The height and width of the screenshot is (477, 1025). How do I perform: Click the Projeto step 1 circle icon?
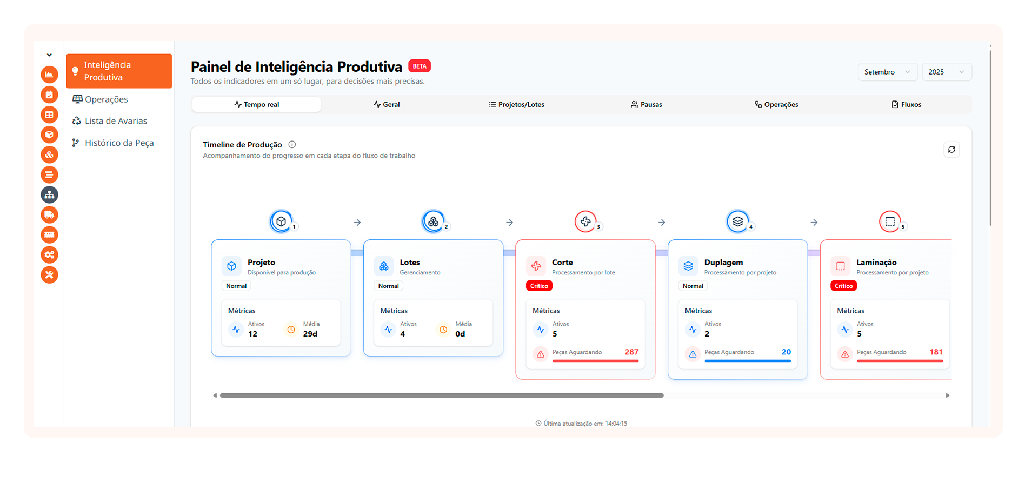pos(281,221)
